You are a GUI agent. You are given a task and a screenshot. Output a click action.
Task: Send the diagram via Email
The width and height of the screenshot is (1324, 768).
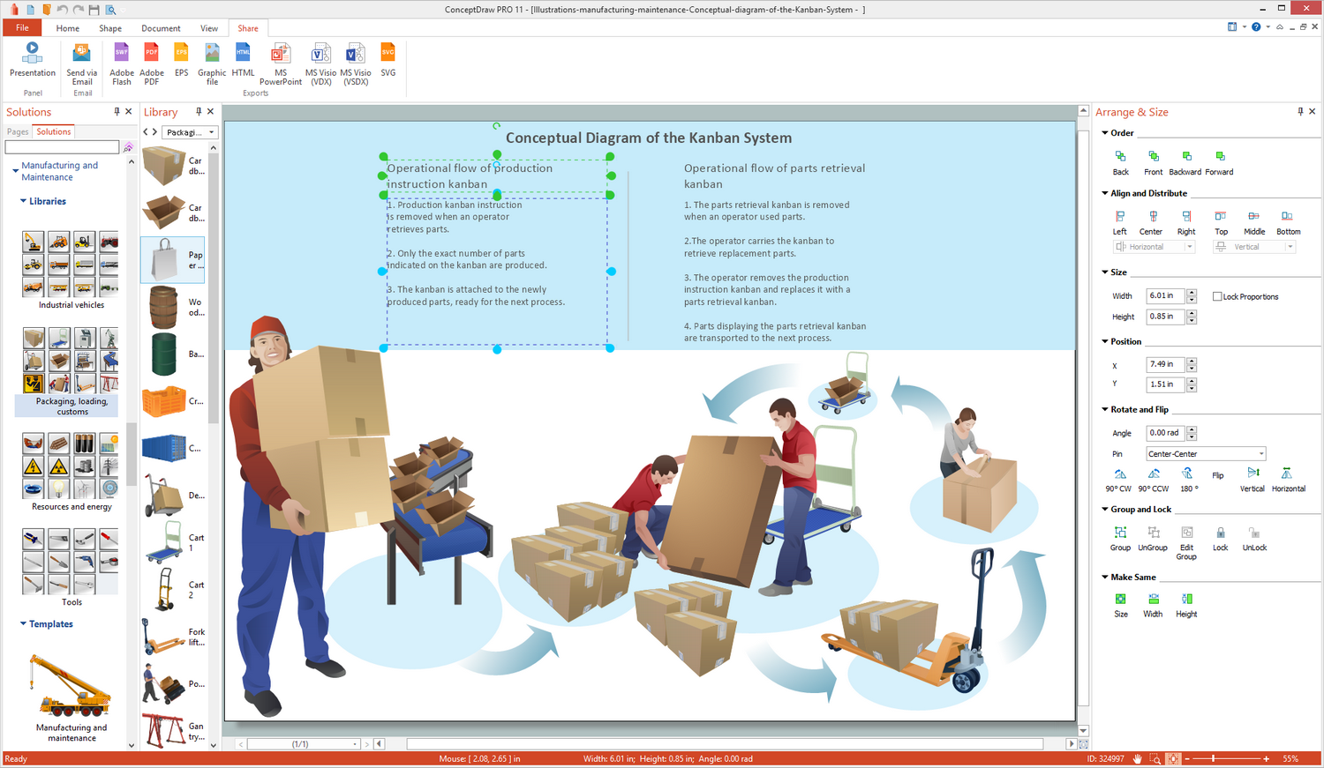(82, 63)
